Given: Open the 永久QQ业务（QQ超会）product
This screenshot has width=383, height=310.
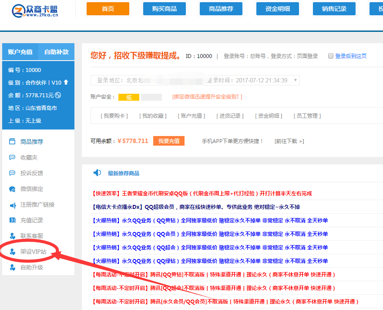Looking at the screenshot, I should [210, 247].
